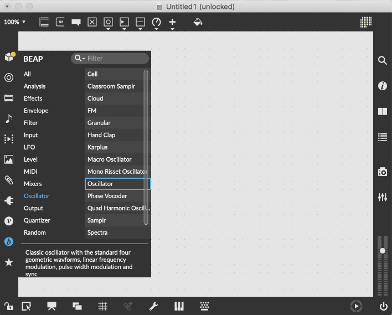Open the BEAP modules icon
392x315 pixels.
(x=9, y=241)
